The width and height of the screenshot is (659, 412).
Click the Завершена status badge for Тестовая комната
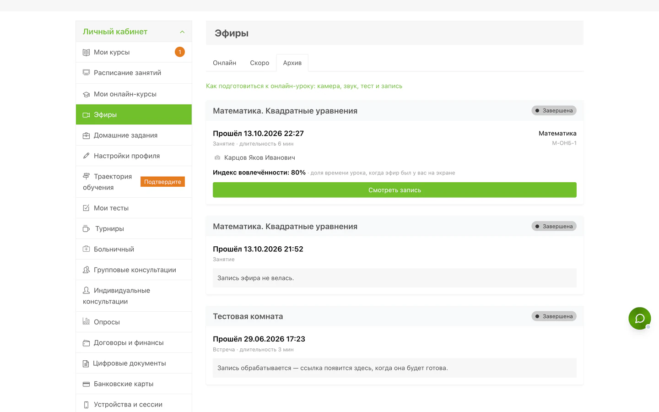click(554, 316)
